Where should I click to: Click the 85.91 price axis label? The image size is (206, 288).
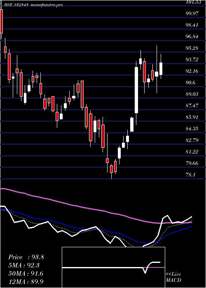click(192, 117)
